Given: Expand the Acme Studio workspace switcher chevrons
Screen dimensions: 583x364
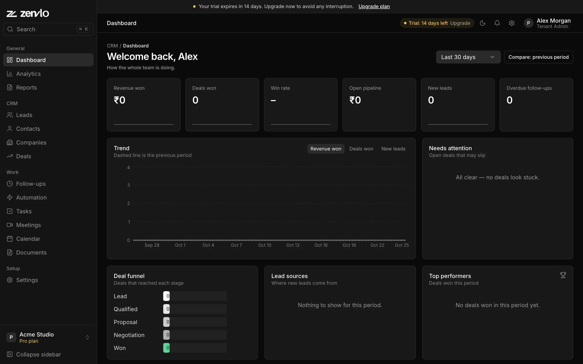Looking at the screenshot, I should point(87,337).
